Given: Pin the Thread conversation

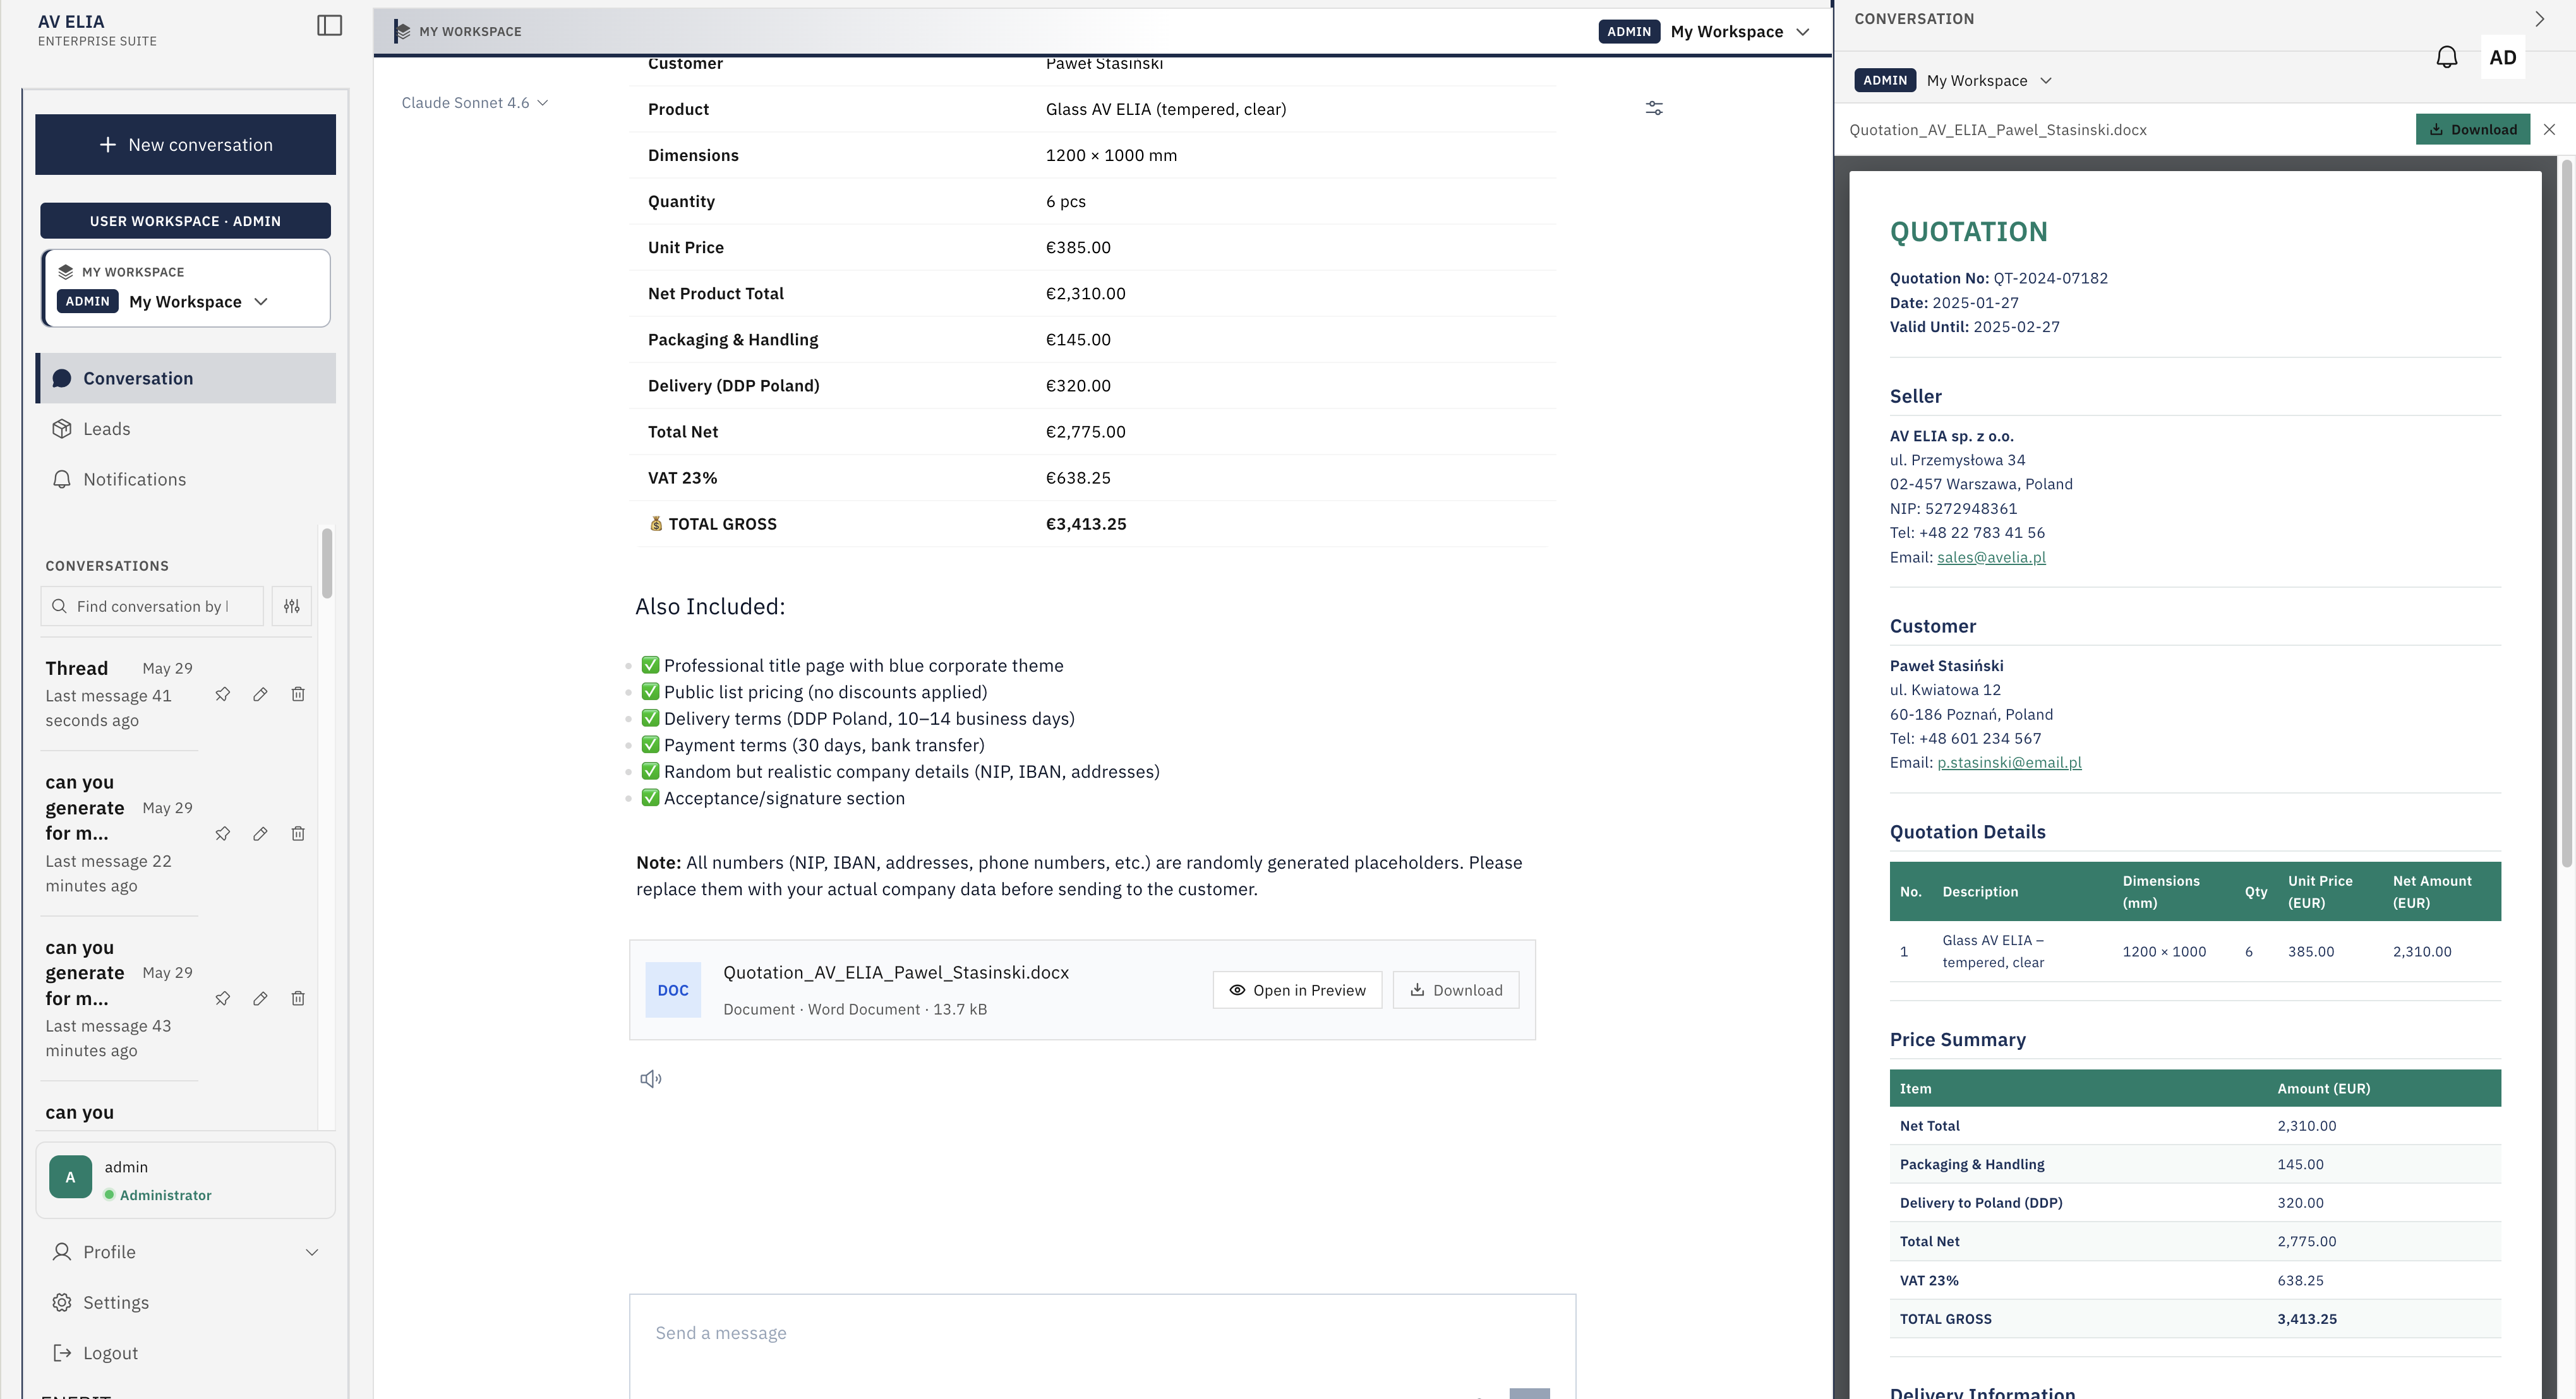Looking at the screenshot, I should [x=223, y=694].
